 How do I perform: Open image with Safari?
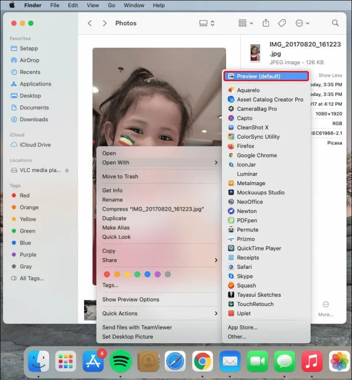[266, 267]
